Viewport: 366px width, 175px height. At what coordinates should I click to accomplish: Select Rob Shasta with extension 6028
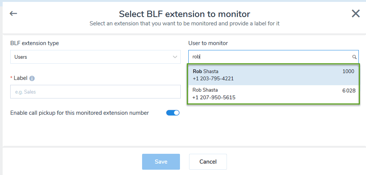coord(273,94)
